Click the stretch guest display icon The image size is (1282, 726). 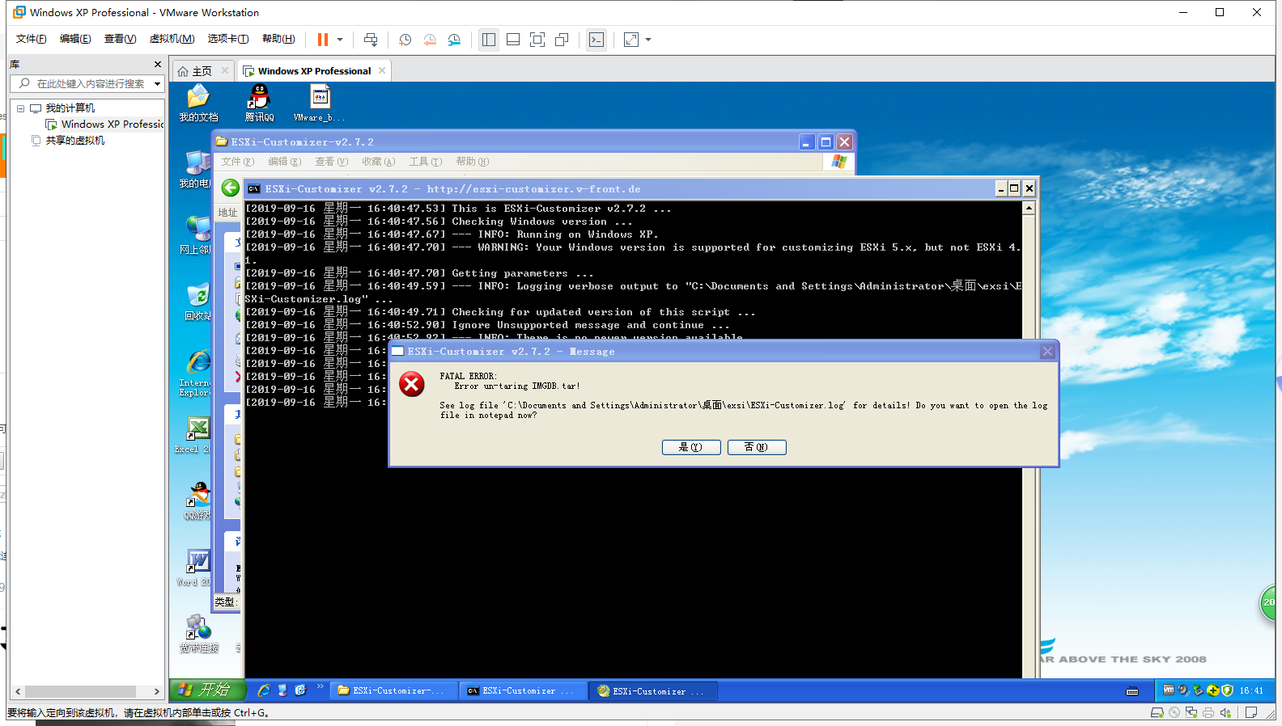pos(631,40)
